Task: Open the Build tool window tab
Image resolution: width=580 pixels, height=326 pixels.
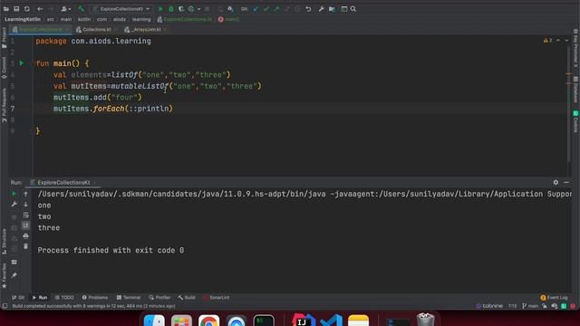Action: pyautogui.click(x=187, y=298)
